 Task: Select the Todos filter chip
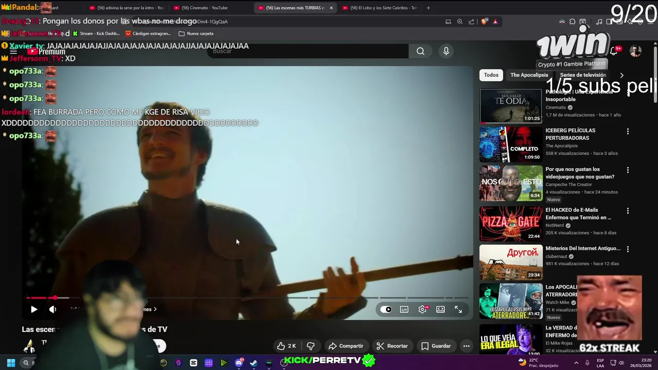(491, 75)
